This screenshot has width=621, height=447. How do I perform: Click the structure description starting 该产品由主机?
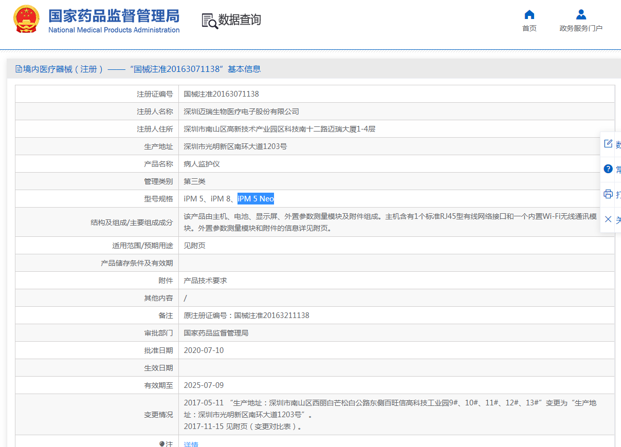click(391, 222)
